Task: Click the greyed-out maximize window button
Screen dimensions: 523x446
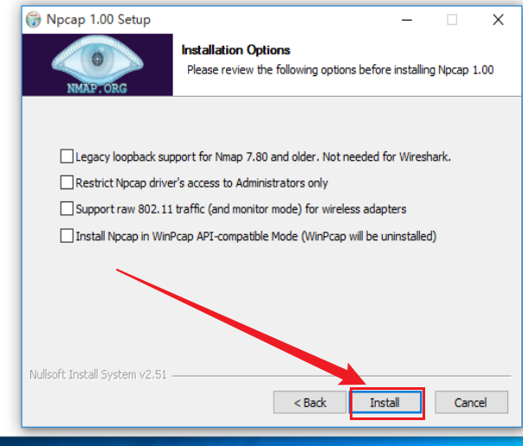Action: tap(452, 20)
